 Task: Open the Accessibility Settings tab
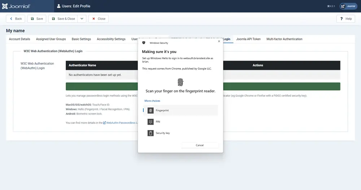tap(111, 39)
